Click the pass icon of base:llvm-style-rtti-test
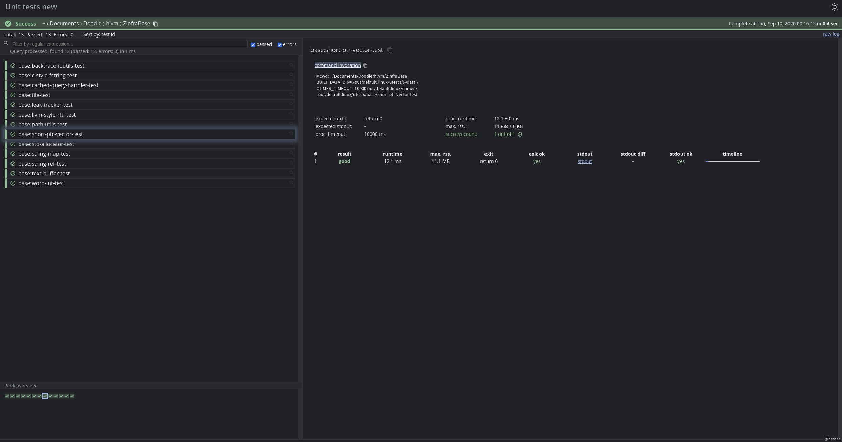This screenshot has height=442, width=842. [x=13, y=115]
